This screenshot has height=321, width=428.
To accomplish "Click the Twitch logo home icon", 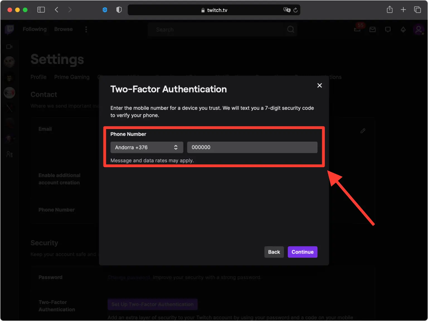I will point(9,29).
